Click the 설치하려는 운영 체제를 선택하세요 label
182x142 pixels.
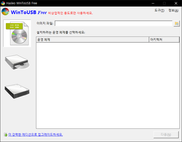tap(61, 32)
